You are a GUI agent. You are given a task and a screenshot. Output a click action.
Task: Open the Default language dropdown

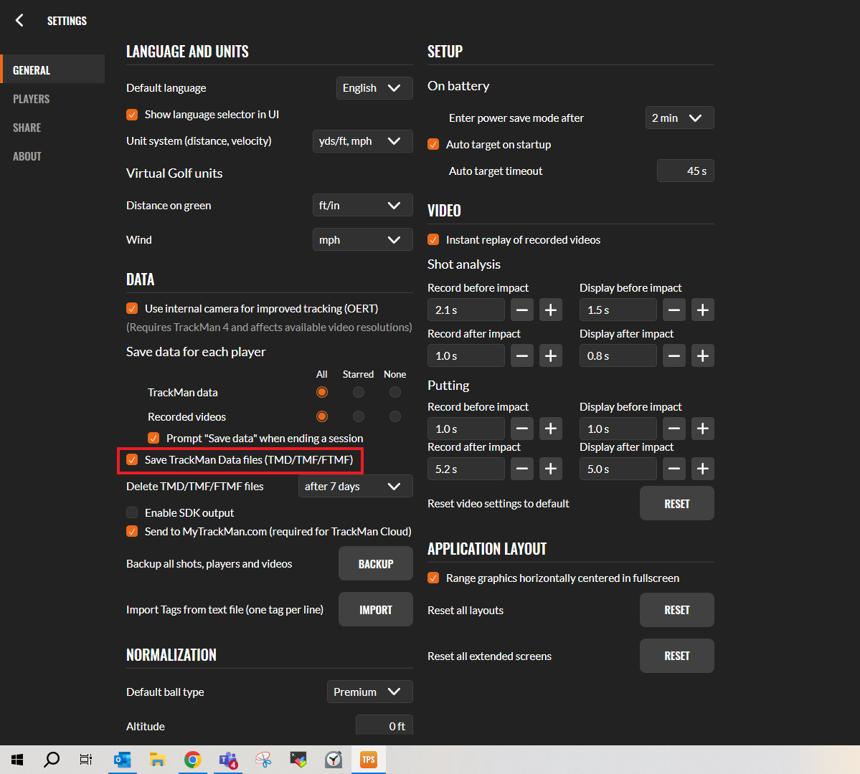pyautogui.click(x=374, y=87)
